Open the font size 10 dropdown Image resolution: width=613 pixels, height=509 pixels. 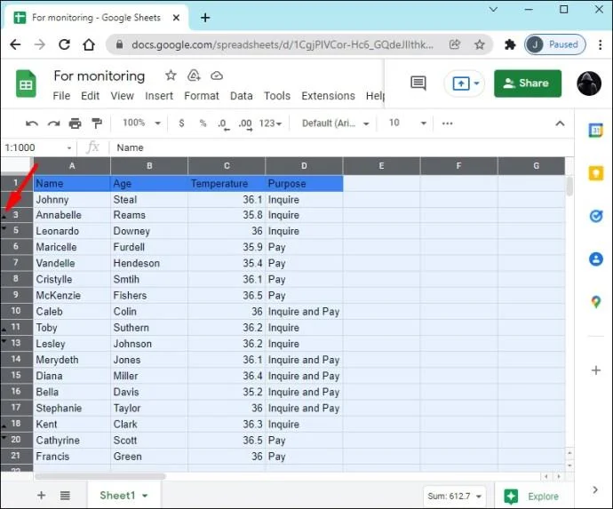point(407,123)
